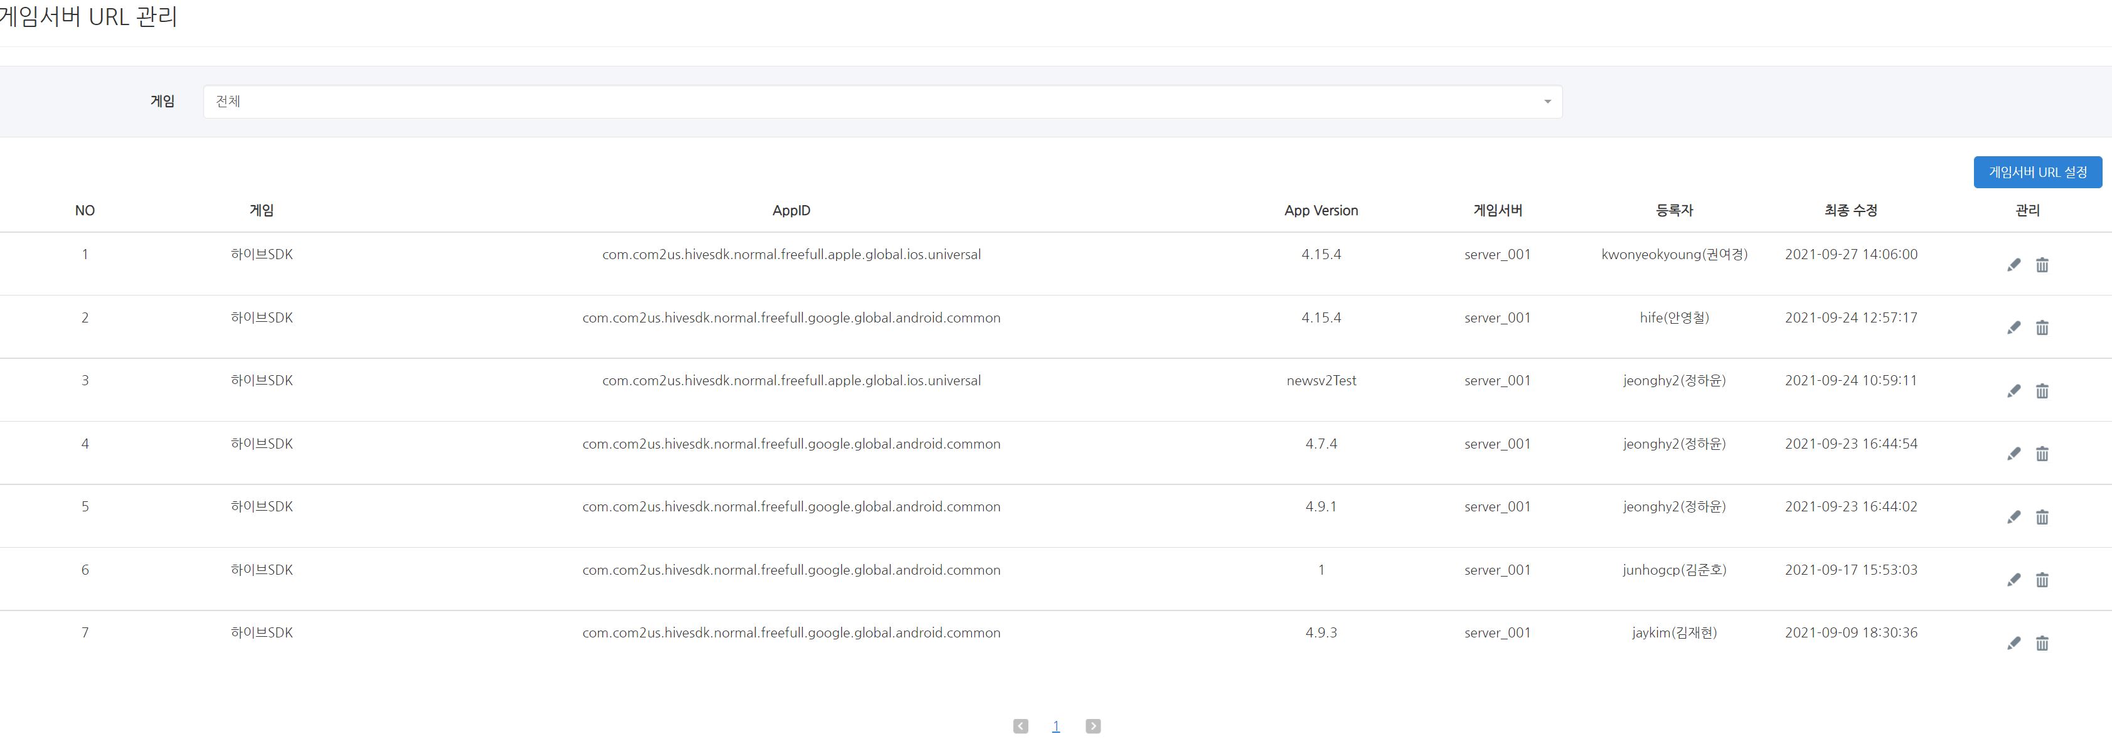Click timestamp 2021-09-23 16:44:54
Viewport: 2112px width, 751px height.
point(1851,444)
